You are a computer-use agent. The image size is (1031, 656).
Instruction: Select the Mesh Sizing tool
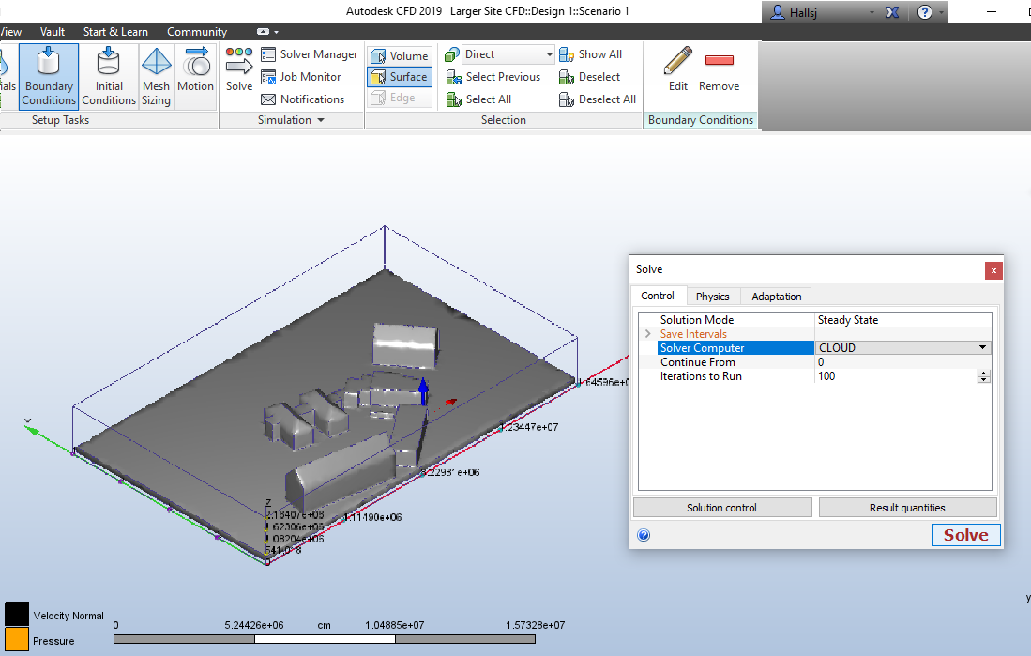156,76
